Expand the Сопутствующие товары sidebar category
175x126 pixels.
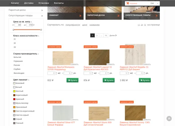click(42, 16)
